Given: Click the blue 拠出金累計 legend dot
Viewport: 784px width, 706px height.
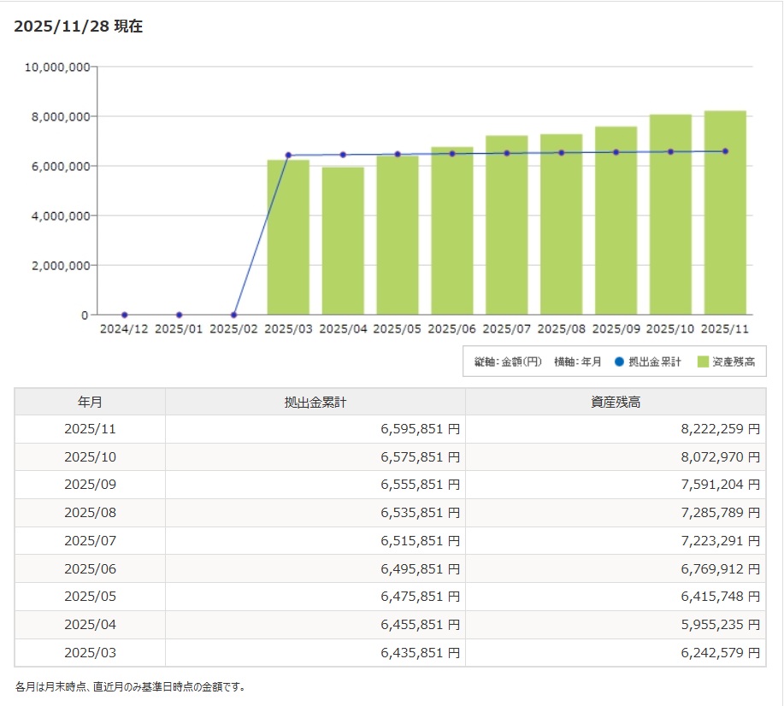Looking at the screenshot, I should click(620, 362).
